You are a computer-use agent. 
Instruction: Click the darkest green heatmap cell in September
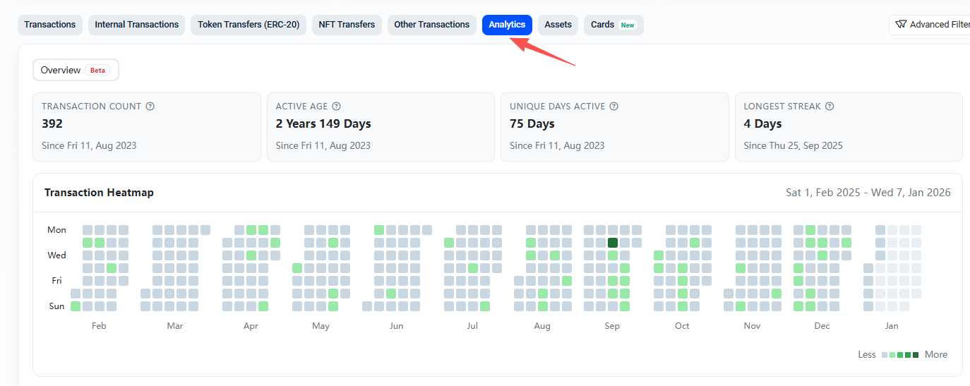[613, 243]
